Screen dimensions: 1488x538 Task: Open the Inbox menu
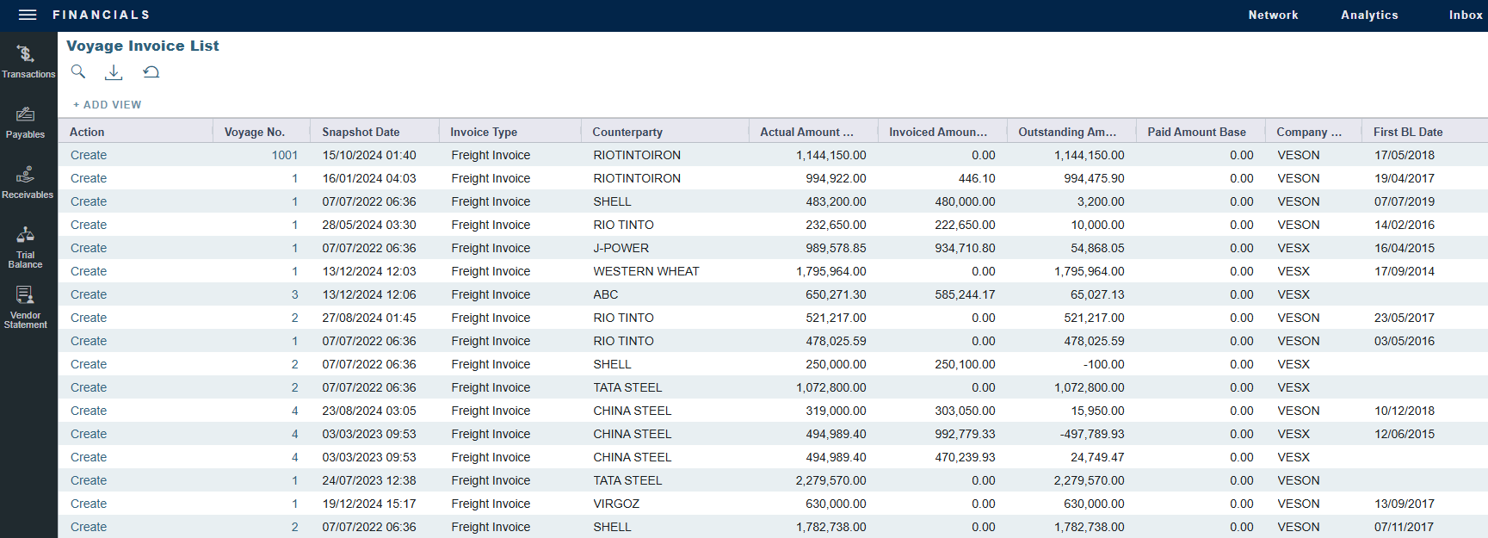point(1465,15)
